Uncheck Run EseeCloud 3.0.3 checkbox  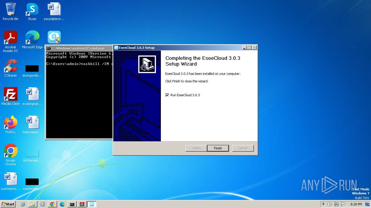(167, 95)
